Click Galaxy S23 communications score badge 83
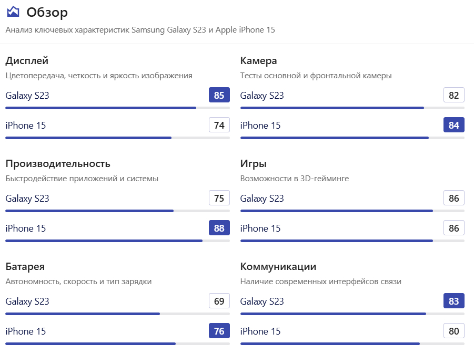Screen dimensions: 474x354 pos(454,301)
